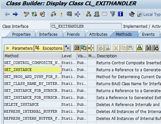
Task: Toggle Display/Change pencil icon
Action: pos(27,14)
